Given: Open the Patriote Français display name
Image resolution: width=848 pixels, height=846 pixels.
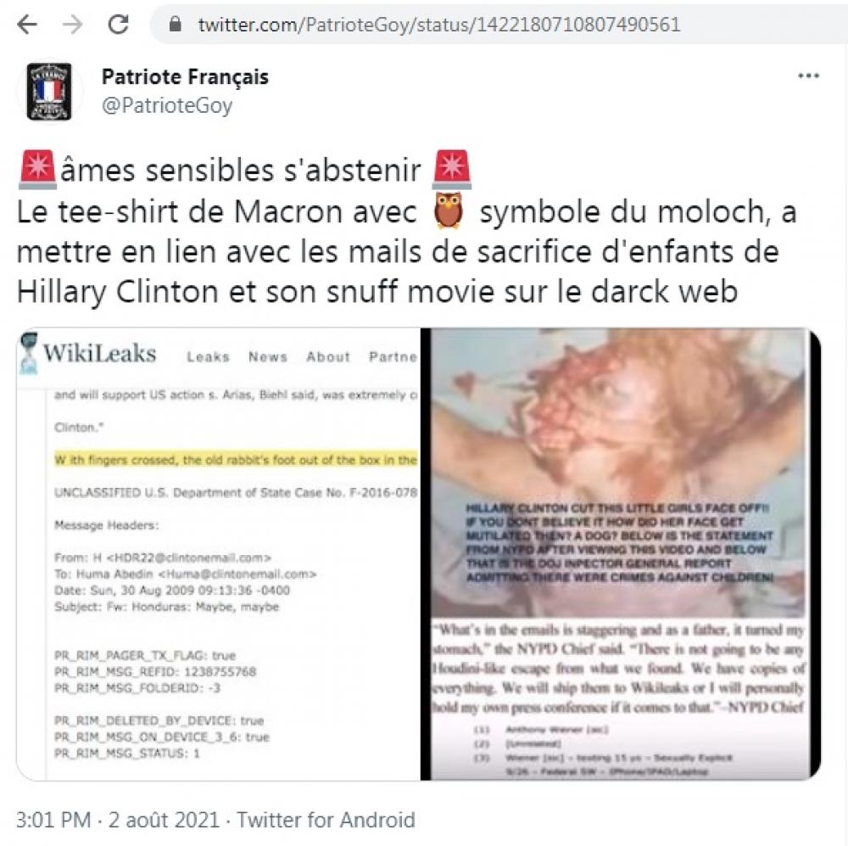Looking at the screenshot, I should 185,77.
